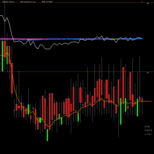Click the 'Weekly Charts' title text
The image size is (154, 154).
pyautogui.click(x=9, y=2)
